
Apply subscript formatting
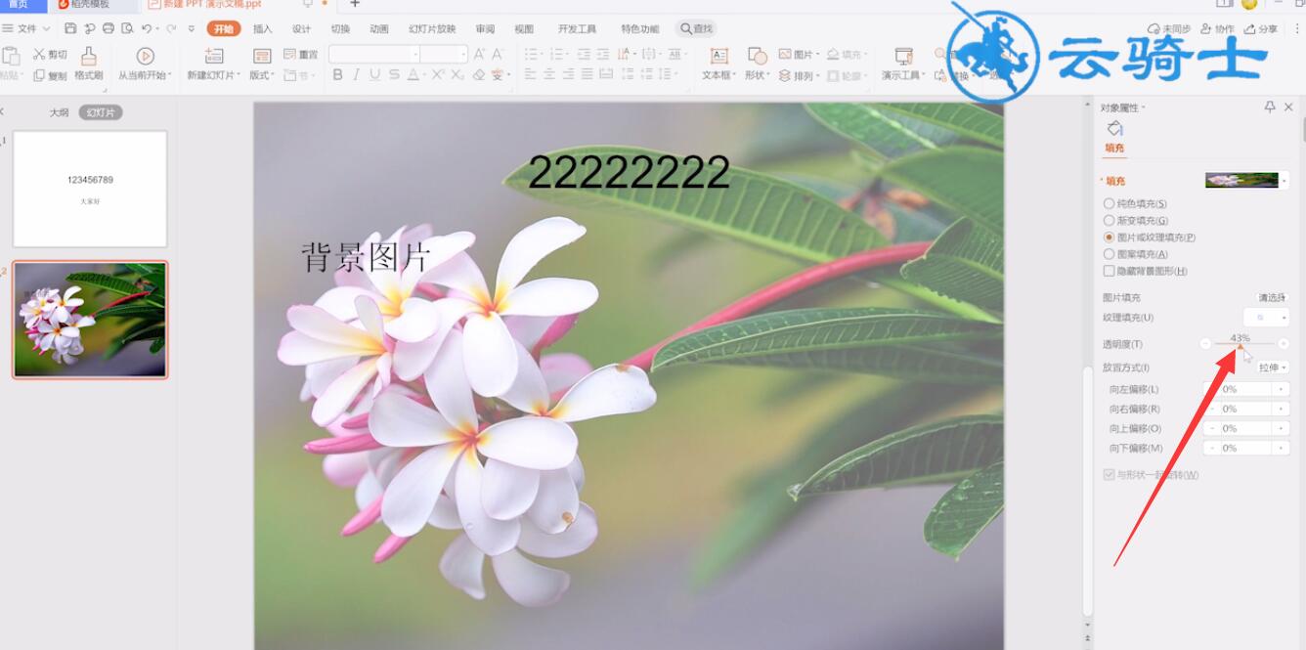coord(456,74)
